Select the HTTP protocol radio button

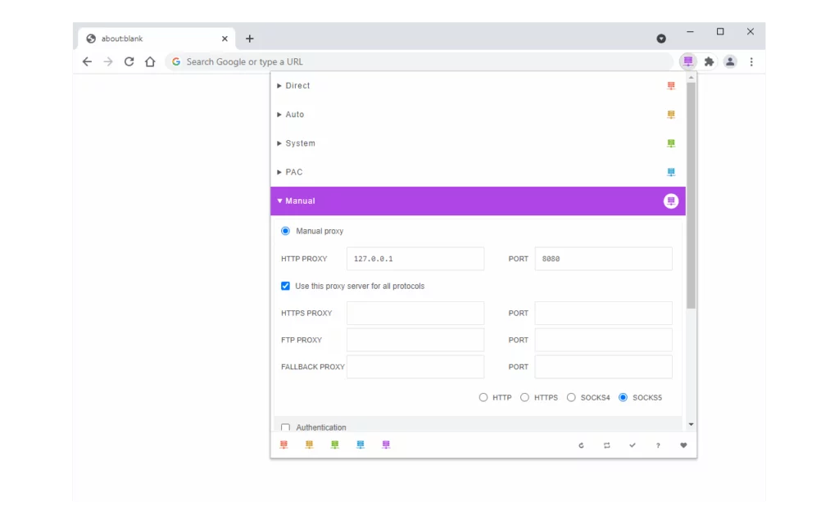point(483,397)
